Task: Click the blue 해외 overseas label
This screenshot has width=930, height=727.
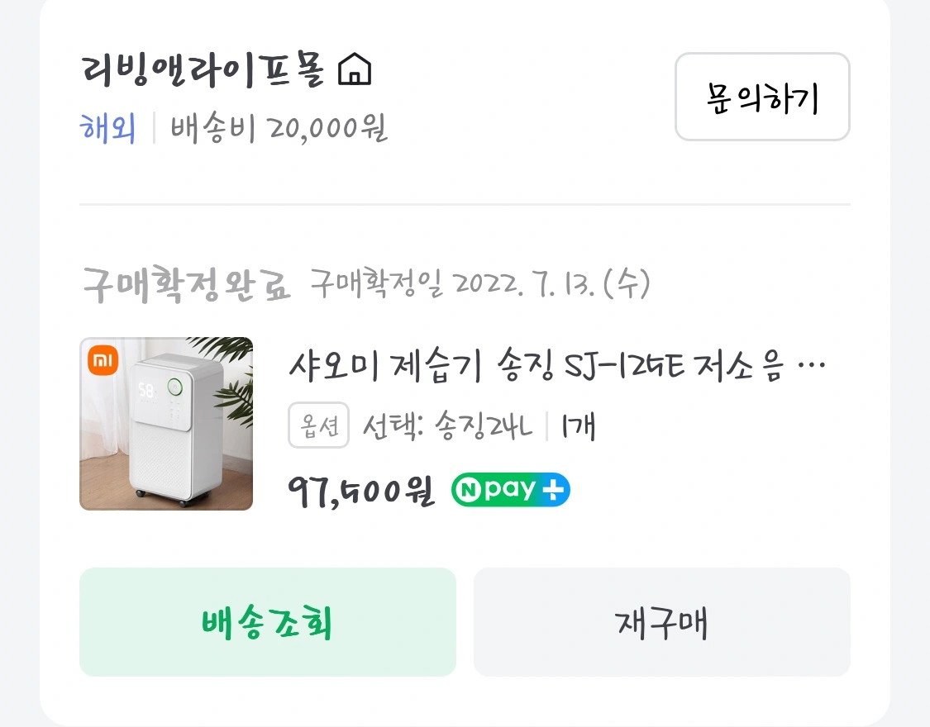Action: [x=108, y=129]
